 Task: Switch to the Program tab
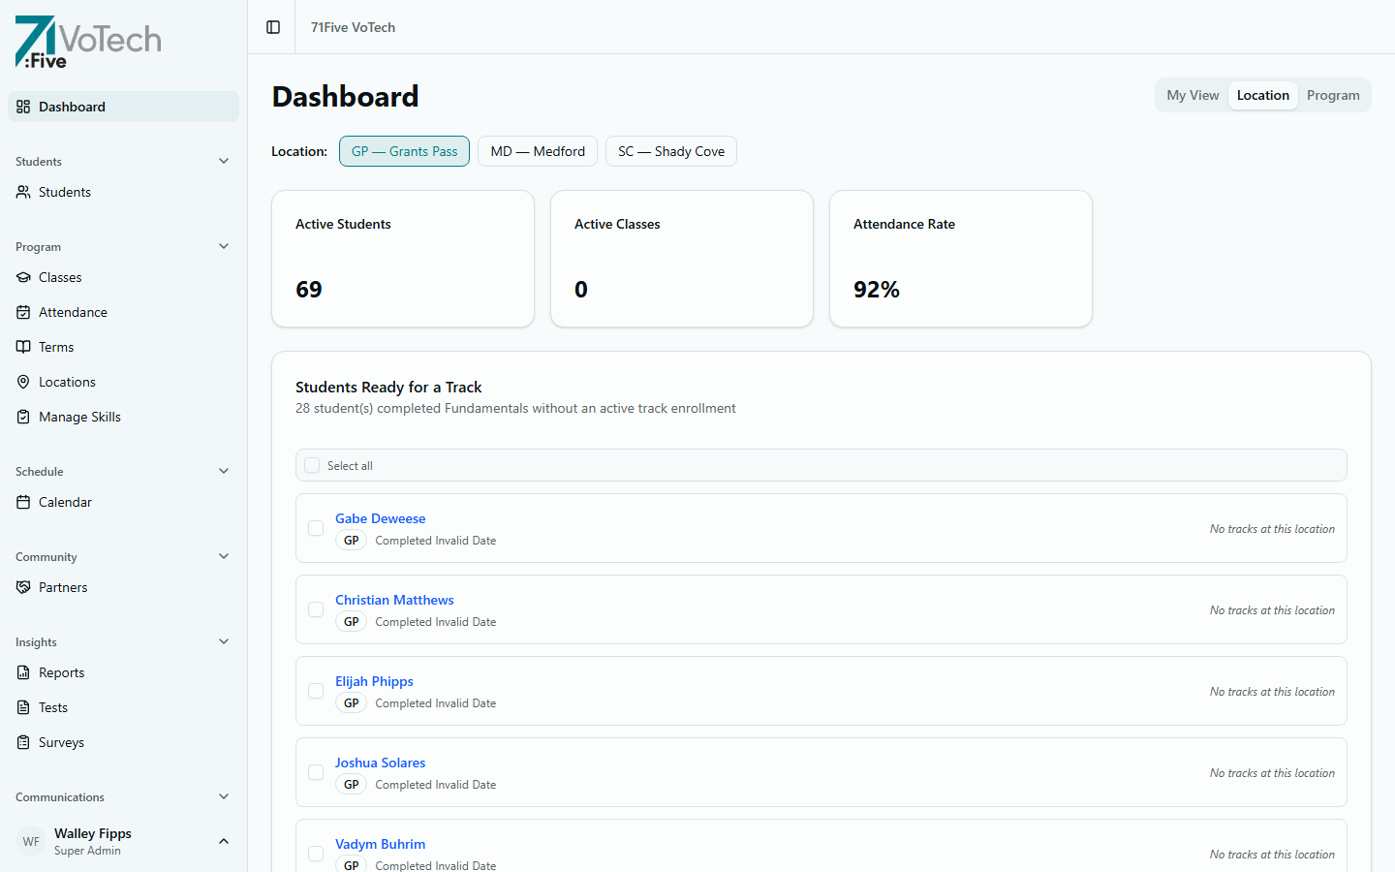point(1333,95)
